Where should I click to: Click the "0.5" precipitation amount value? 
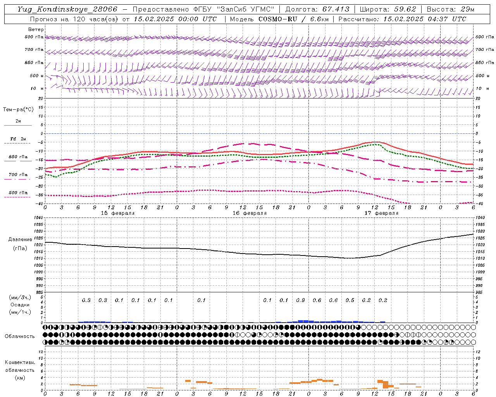coord(350,300)
